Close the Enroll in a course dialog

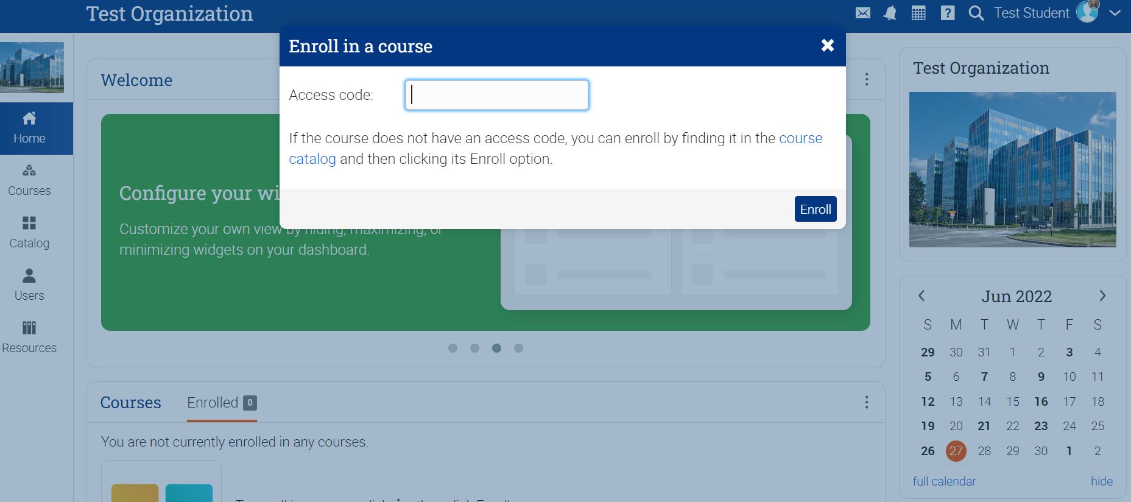point(827,46)
